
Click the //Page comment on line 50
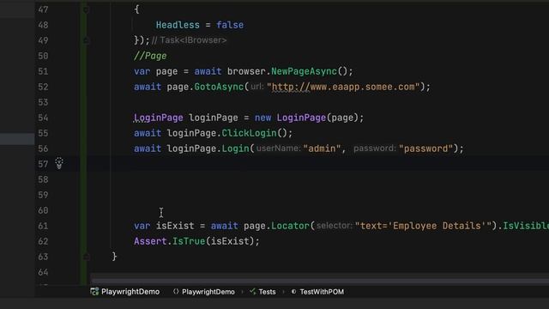tap(150, 56)
